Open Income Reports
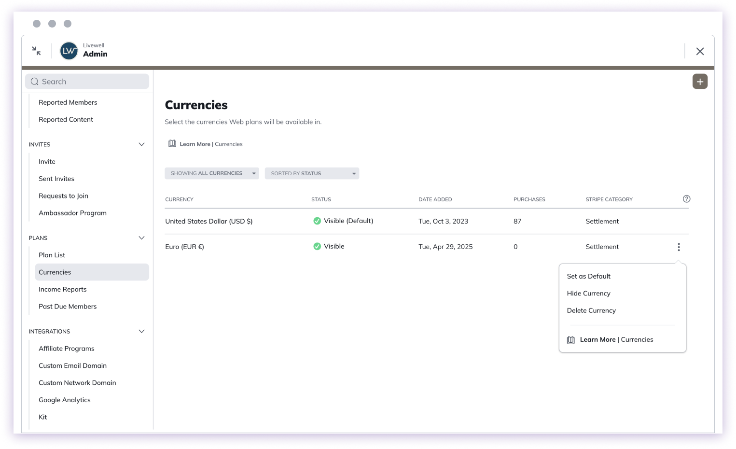Viewport: 736px width, 449px height. pyautogui.click(x=62, y=289)
